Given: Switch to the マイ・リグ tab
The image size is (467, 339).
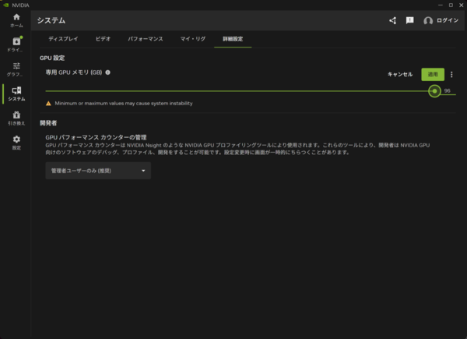Looking at the screenshot, I should (193, 39).
